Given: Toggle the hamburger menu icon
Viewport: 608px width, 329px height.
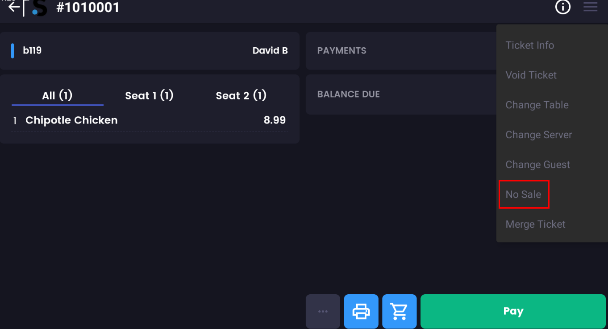Looking at the screenshot, I should (590, 7).
